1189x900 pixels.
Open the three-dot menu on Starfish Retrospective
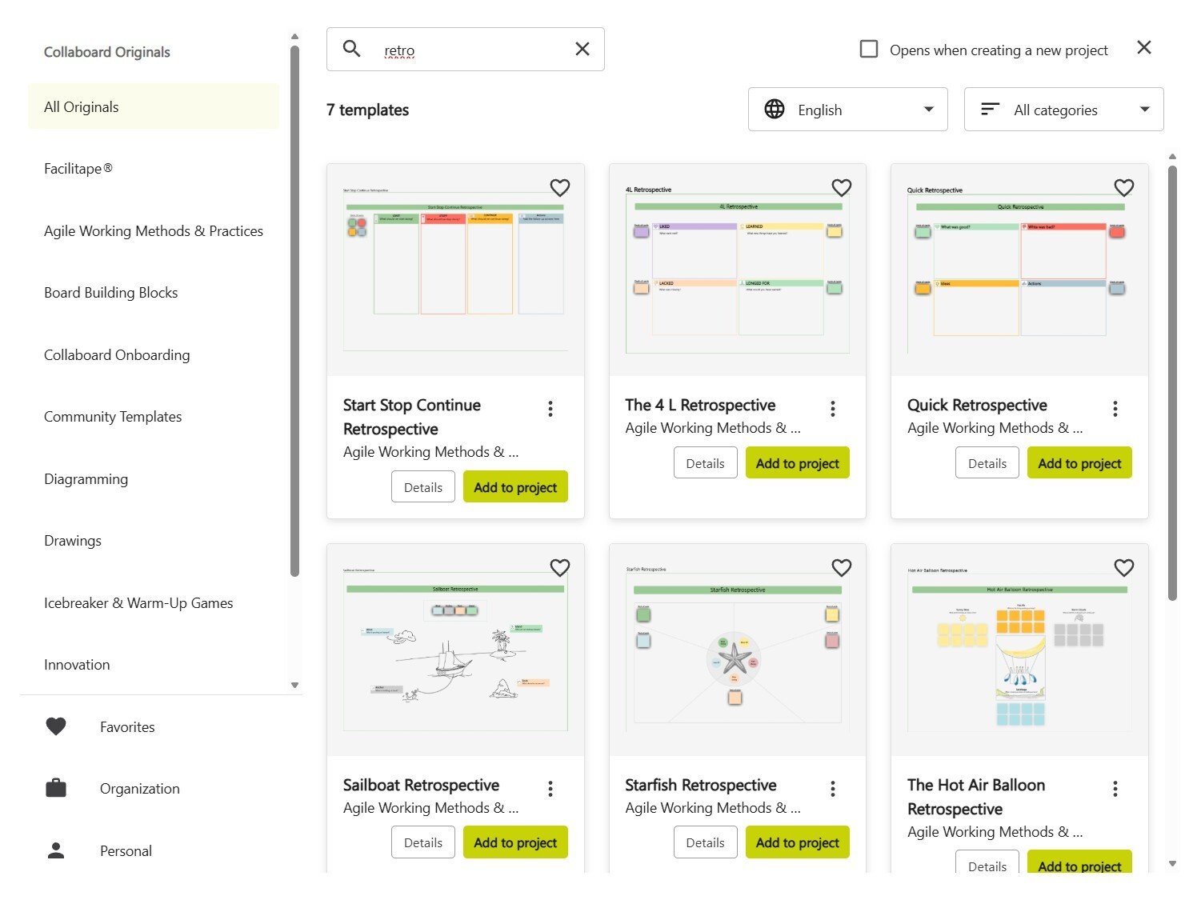tap(832, 789)
